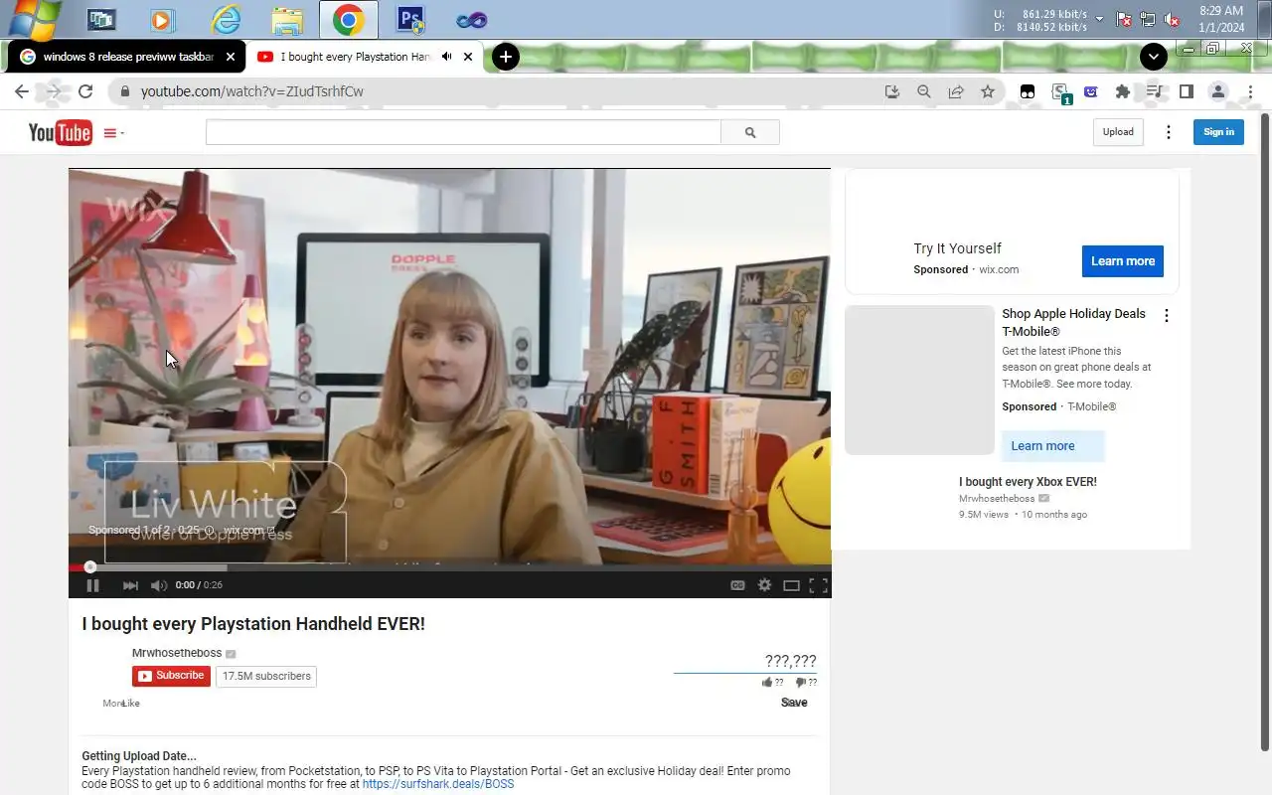The image size is (1272, 795).
Task: Open the Windows Start orb
Action: pyautogui.click(x=33, y=19)
